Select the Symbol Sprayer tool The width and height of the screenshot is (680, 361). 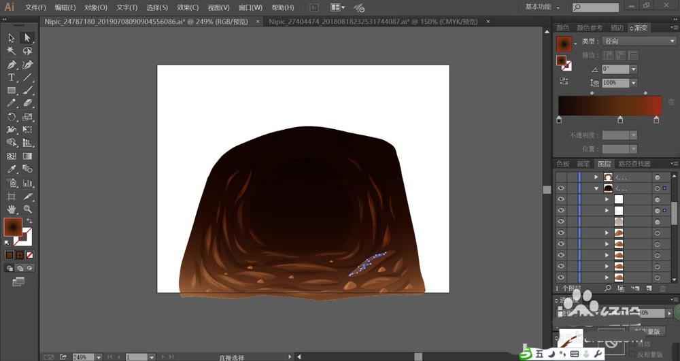point(12,183)
